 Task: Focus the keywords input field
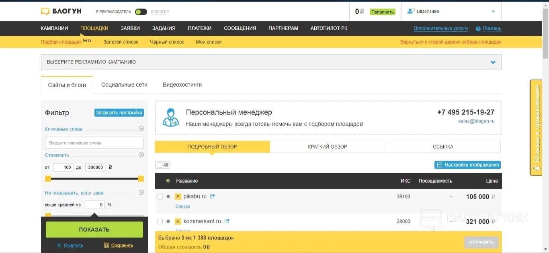point(94,143)
